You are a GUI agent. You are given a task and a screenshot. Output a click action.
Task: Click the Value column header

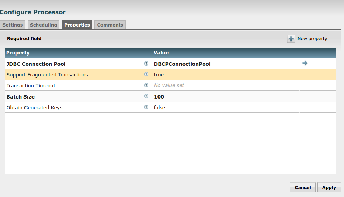coord(225,53)
